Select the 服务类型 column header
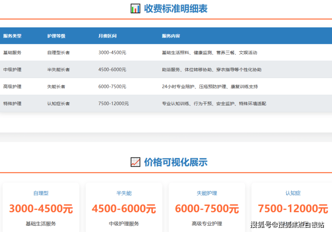 [12, 36]
